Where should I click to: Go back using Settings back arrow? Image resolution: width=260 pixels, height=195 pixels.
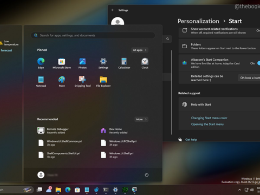tap(113, 10)
